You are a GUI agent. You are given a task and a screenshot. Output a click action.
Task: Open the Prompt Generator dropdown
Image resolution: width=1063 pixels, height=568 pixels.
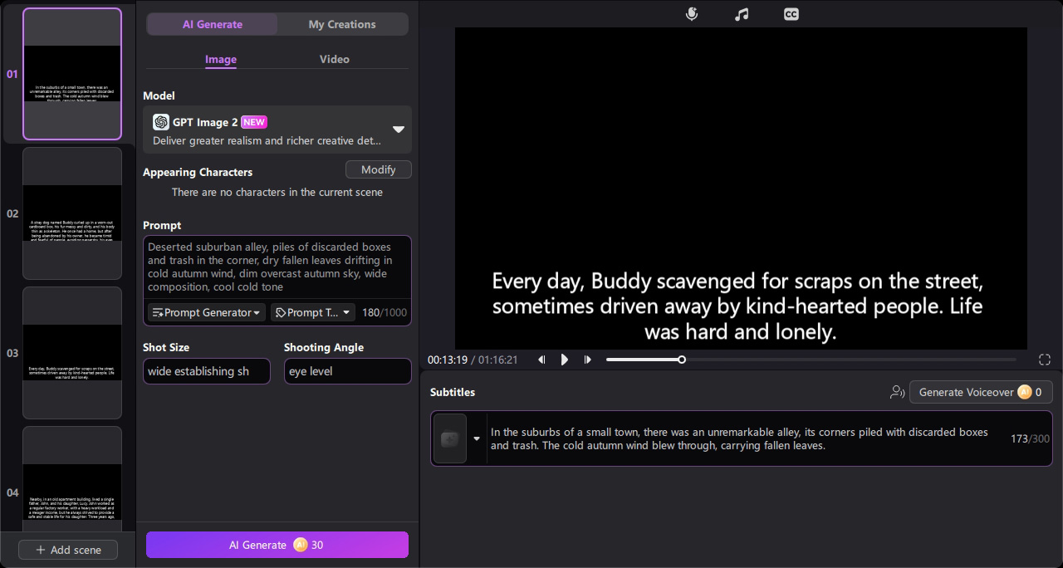click(207, 312)
